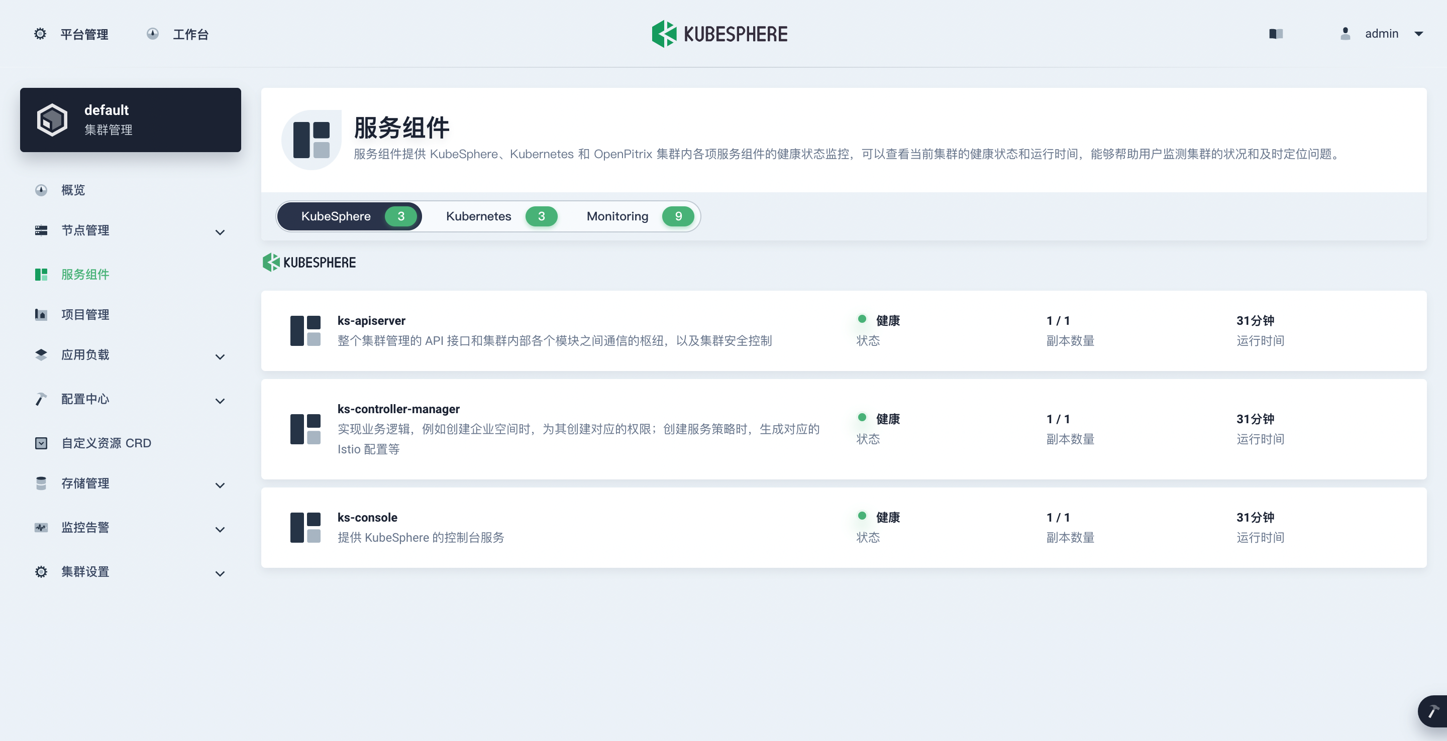
Task: Click ks-console healthy (健康) status
Action: [x=887, y=517]
